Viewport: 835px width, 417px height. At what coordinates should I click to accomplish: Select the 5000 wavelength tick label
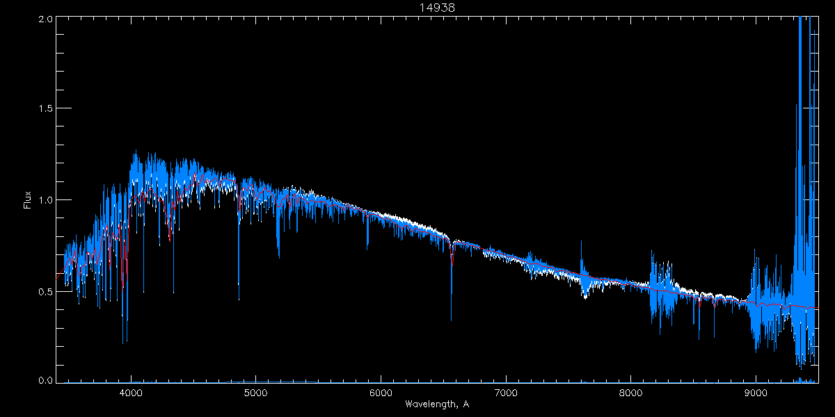pyautogui.click(x=256, y=392)
